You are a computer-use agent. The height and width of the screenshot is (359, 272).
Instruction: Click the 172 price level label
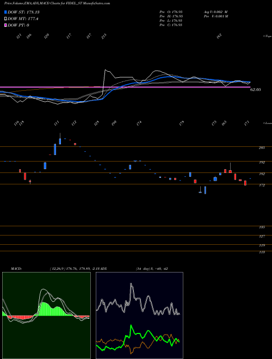[262, 185]
